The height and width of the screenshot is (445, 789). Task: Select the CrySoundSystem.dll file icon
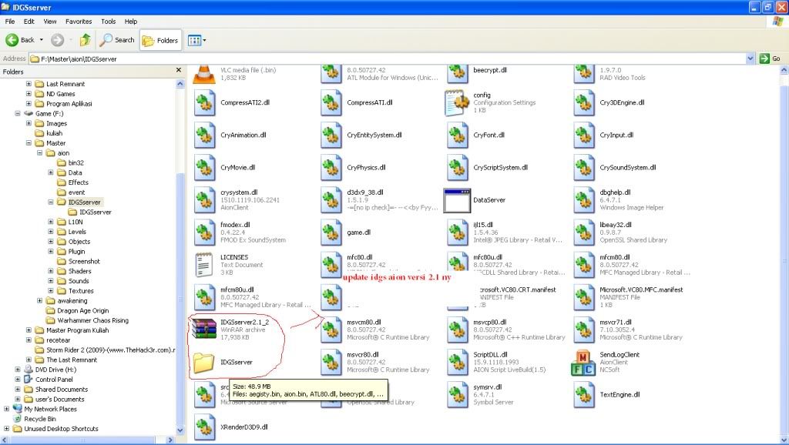584,167
